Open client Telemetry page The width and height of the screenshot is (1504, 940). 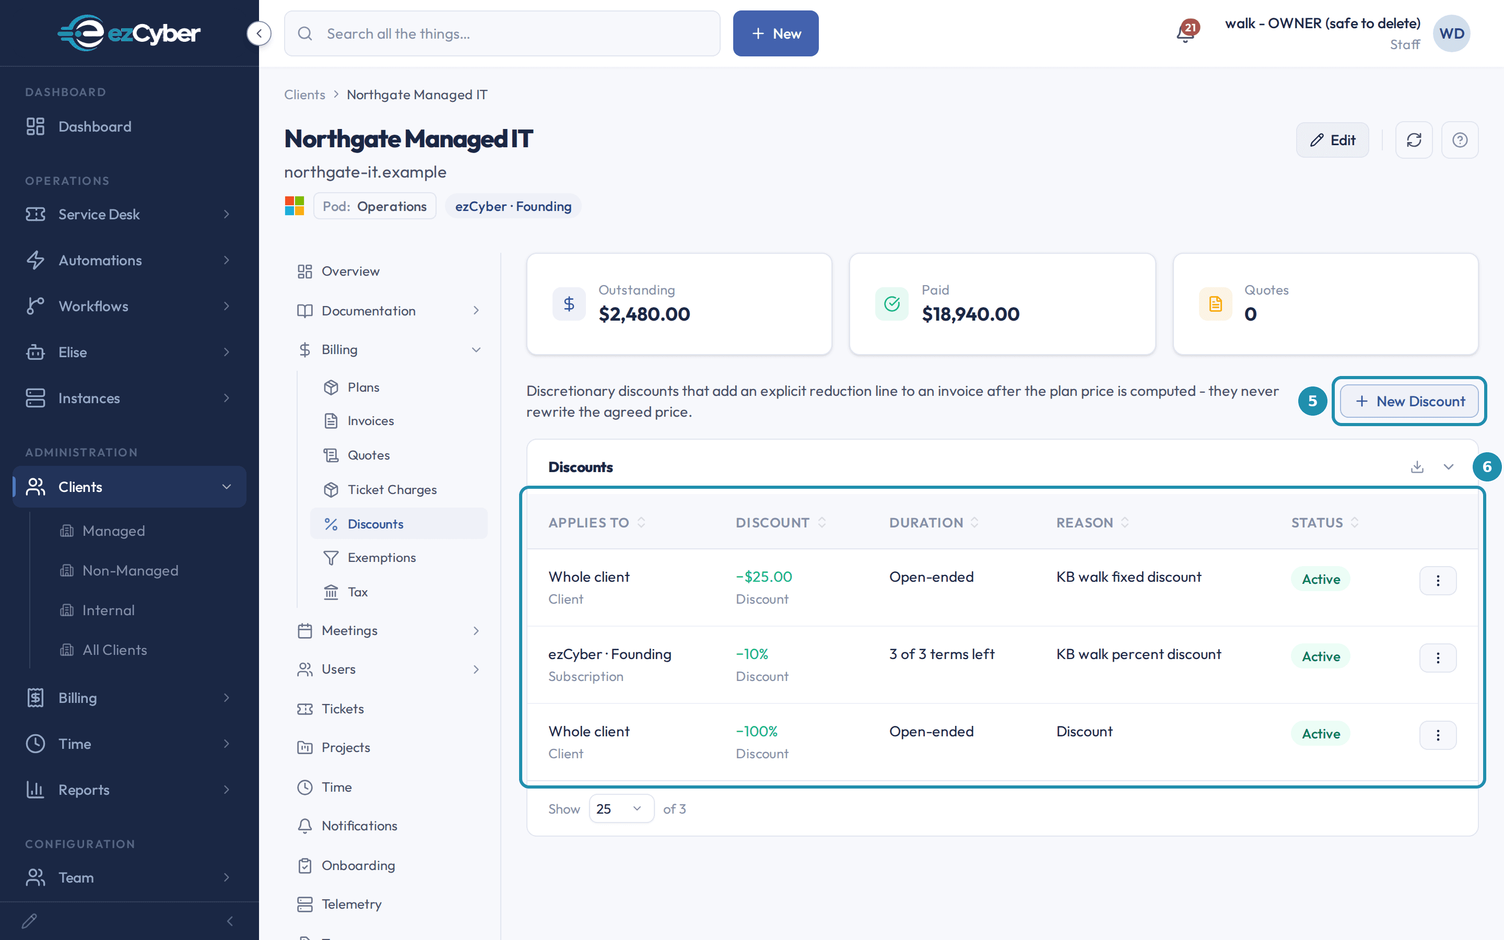(x=389, y=904)
